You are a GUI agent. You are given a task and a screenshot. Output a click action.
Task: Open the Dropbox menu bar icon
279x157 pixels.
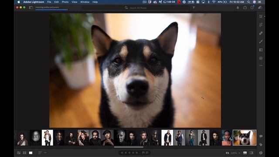[x=150, y=2]
